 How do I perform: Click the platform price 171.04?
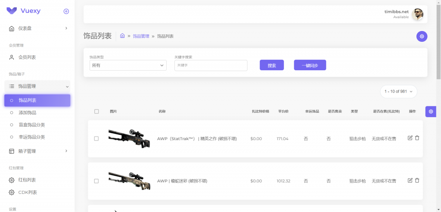click(283, 139)
